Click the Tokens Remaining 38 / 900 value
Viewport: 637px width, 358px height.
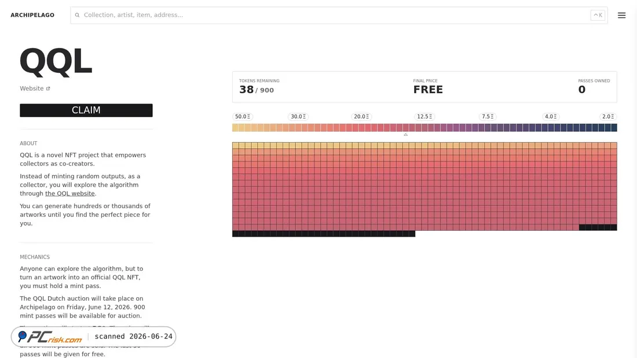(x=257, y=90)
